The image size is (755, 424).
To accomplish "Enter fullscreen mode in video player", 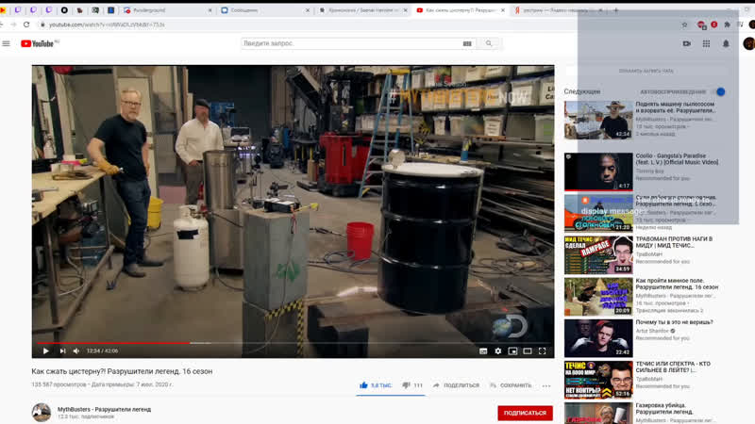I will tap(542, 351).
